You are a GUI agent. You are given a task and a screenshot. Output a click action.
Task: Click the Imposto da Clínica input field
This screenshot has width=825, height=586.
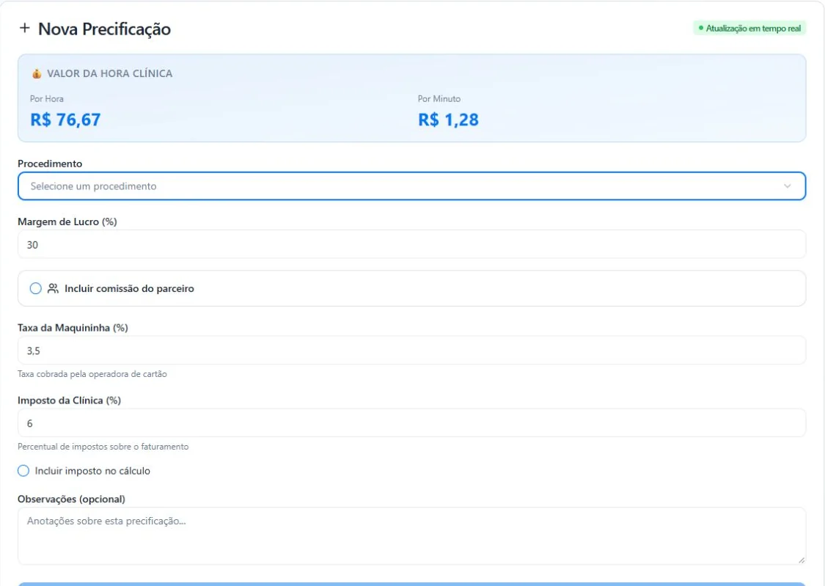click(x=411, y=423)
